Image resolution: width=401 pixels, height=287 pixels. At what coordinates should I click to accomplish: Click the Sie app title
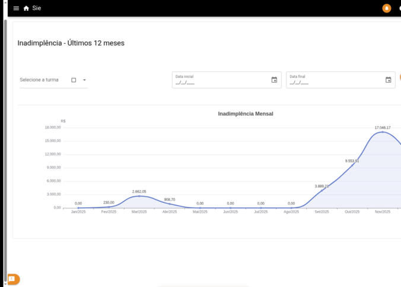coord(37,8)
